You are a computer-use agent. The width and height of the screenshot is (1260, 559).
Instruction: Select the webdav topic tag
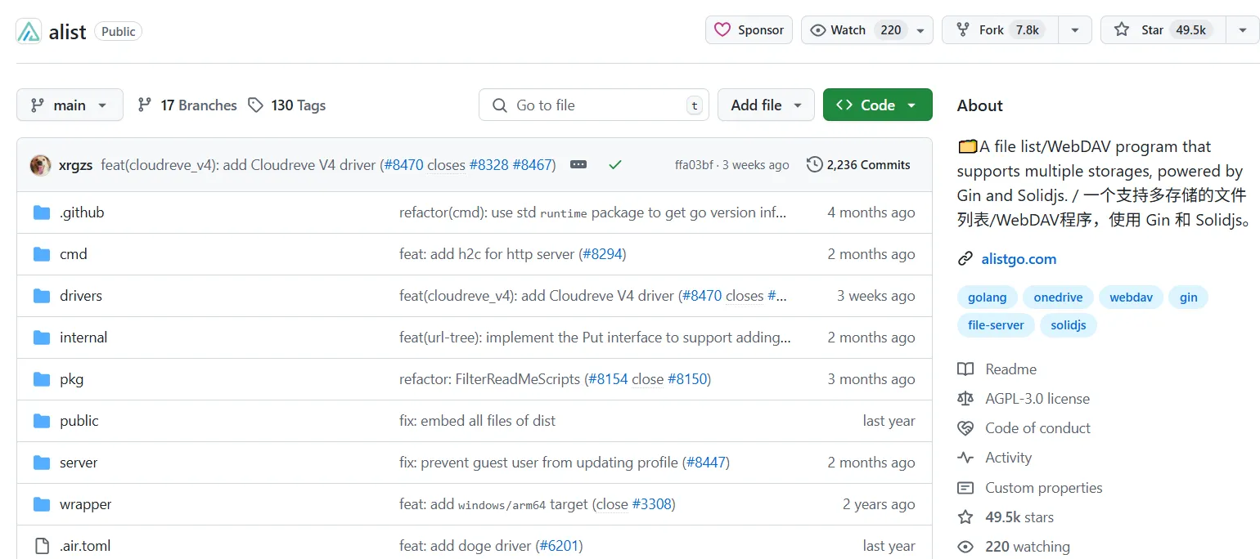coord(1131,297)
